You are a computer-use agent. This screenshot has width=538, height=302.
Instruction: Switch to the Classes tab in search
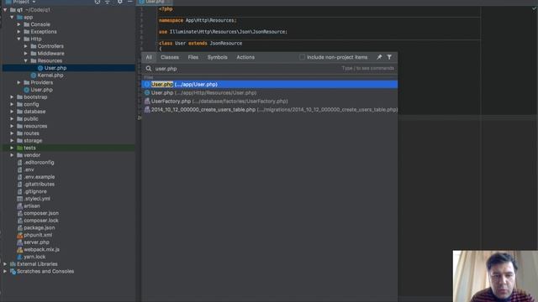170,57
